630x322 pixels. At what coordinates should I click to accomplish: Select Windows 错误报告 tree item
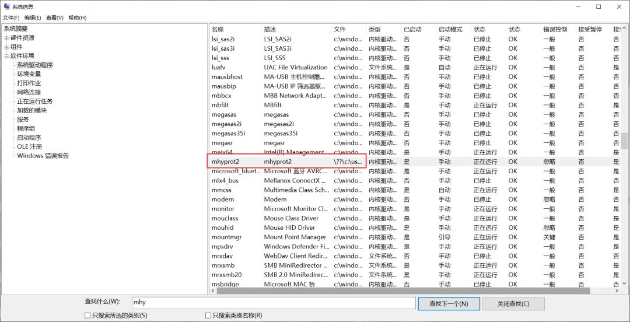pos(43,156)
